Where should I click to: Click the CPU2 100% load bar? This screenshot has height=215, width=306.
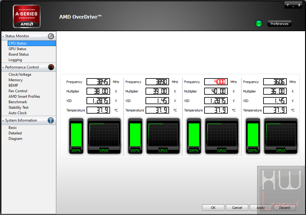click(194, 136)
